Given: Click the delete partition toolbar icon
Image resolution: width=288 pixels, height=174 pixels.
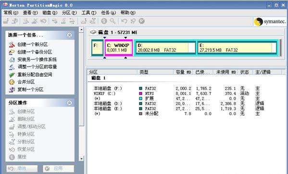Looking at the screenshot, I should pyautogui.click(x=35, y=21).
